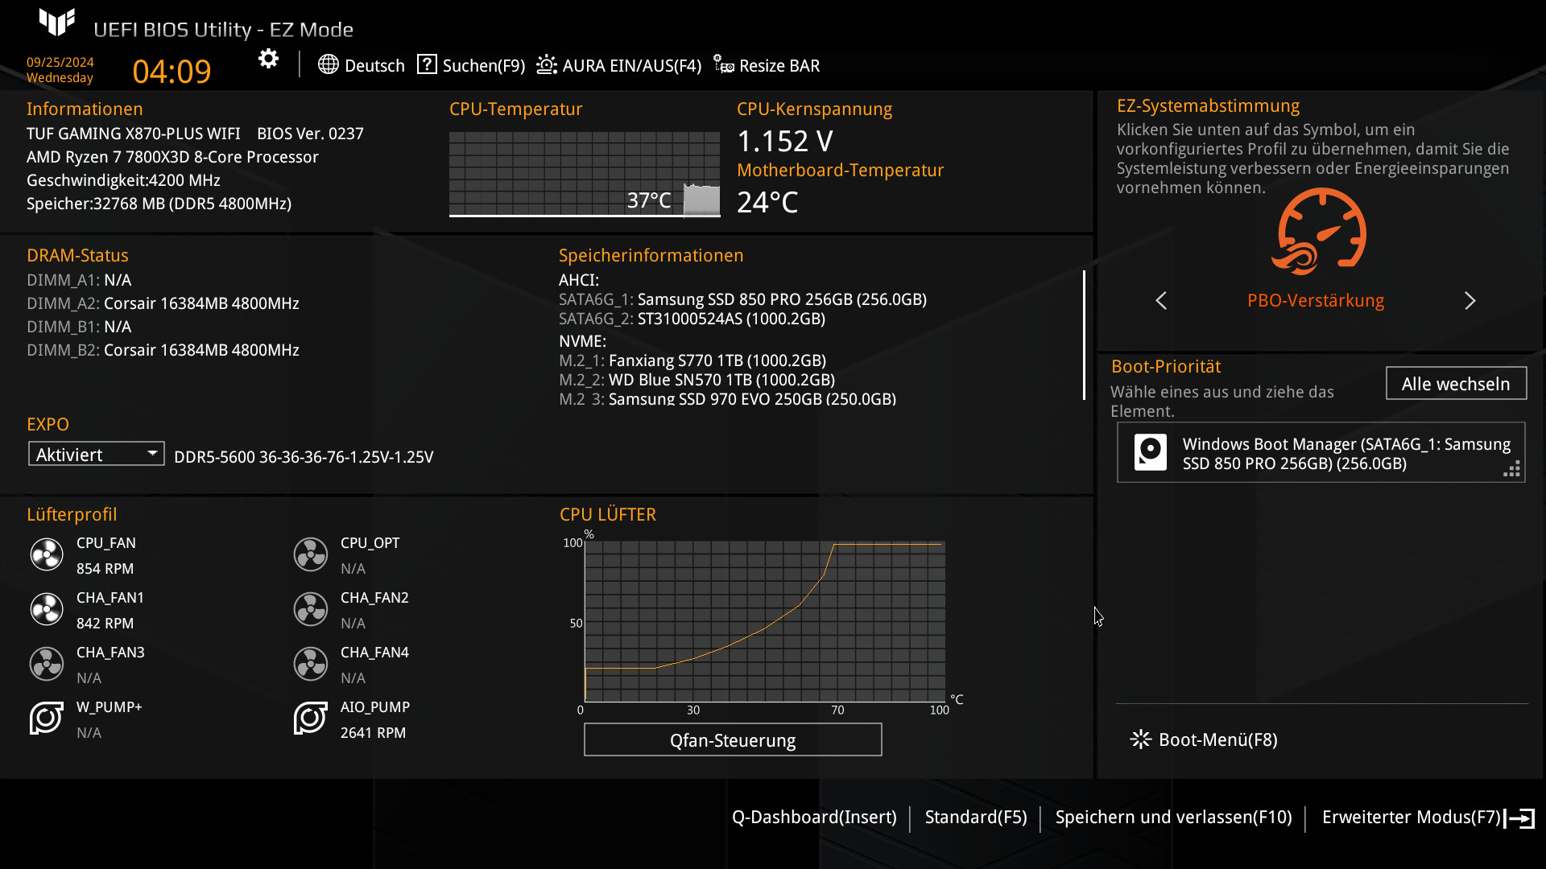Switch to next EZ tuning profile
This screenshot has height=869, width=1546.
pos(1470,301)
